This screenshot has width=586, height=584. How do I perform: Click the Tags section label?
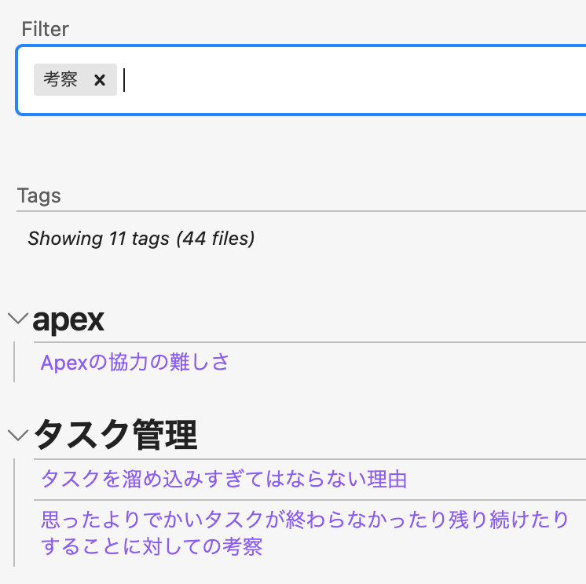38,195
